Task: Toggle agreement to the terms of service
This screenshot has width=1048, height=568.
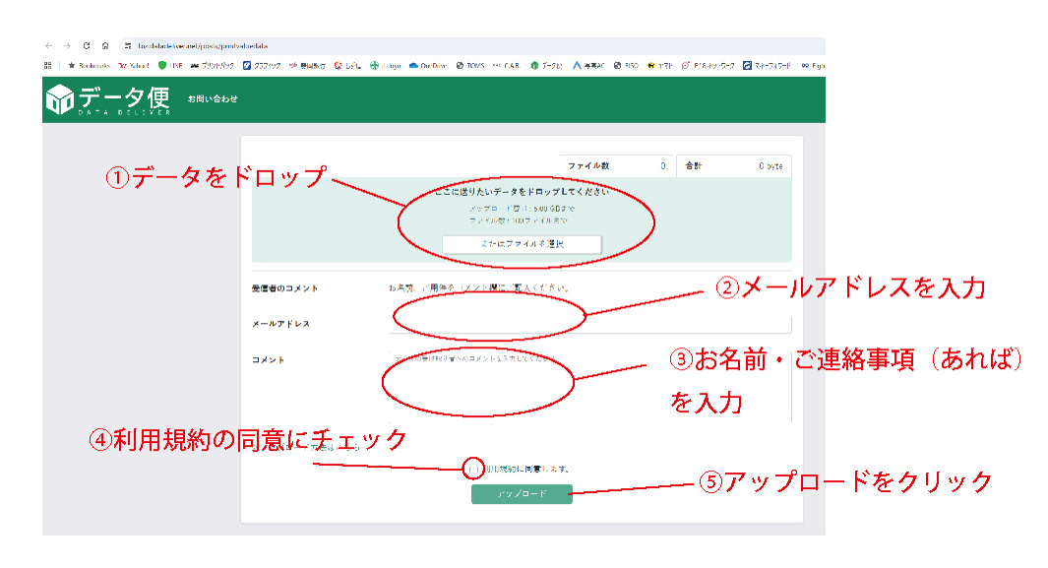Action: [472, 470]
